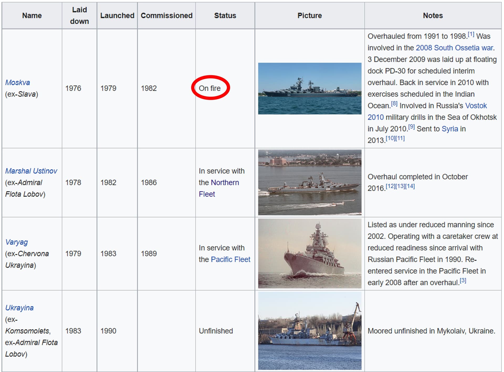This screenshot has width=504, height=372.
Task: Open citation [13] in Ustinov notes
Action: click(x=400, y=186)
